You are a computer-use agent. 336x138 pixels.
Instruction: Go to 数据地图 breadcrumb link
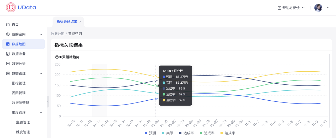pyautogui.click(x=57, y=34)
